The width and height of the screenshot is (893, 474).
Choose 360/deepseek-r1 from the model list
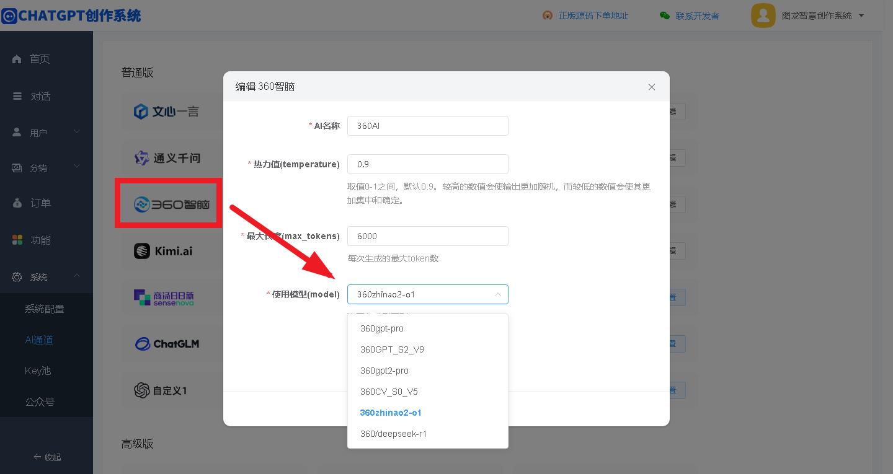click(428, 434)
